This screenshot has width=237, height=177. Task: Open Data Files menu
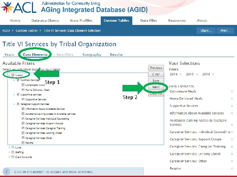click(x=148, y=20)
